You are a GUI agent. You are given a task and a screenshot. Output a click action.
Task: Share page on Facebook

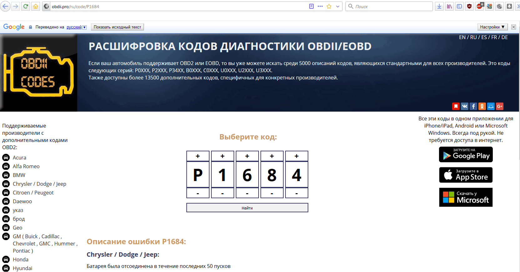tap(473, 106)
